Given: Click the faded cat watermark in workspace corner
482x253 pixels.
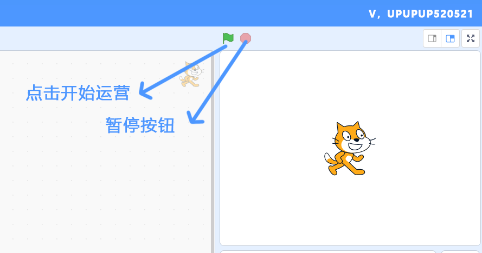Looking at the screenshot, I should pyautogui.click(x=192, y=74).
